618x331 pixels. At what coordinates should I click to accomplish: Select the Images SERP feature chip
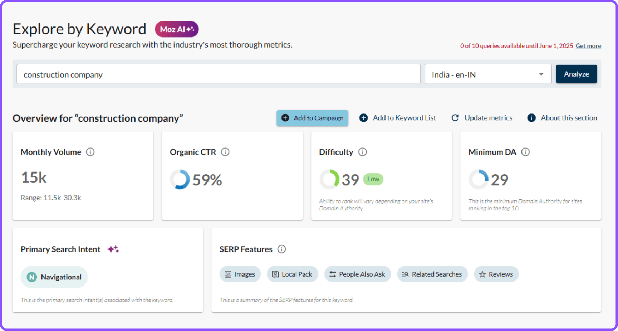click(240, 274)
